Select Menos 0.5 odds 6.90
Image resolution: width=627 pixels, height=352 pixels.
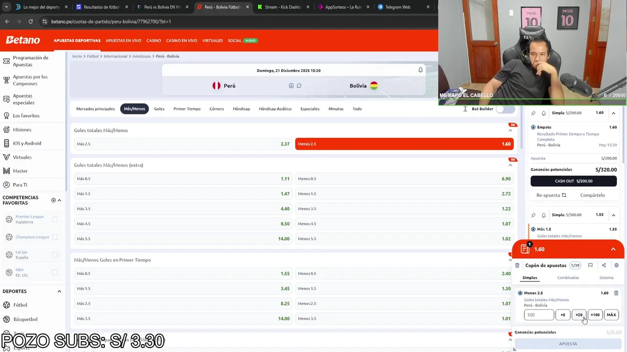click(404, 178)
